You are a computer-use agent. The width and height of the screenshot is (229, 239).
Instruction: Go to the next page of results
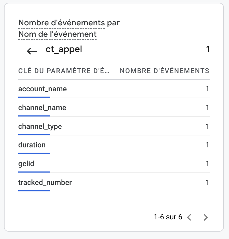[x=206, y=217]
